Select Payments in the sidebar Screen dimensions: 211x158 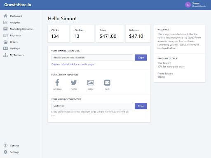click(x=15, y=35)
